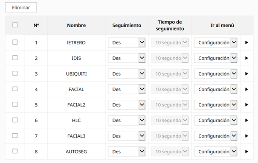The image size is (258, 163).
Task: Click the go arrow for AUTOSEG row
Action: point(246,152)
